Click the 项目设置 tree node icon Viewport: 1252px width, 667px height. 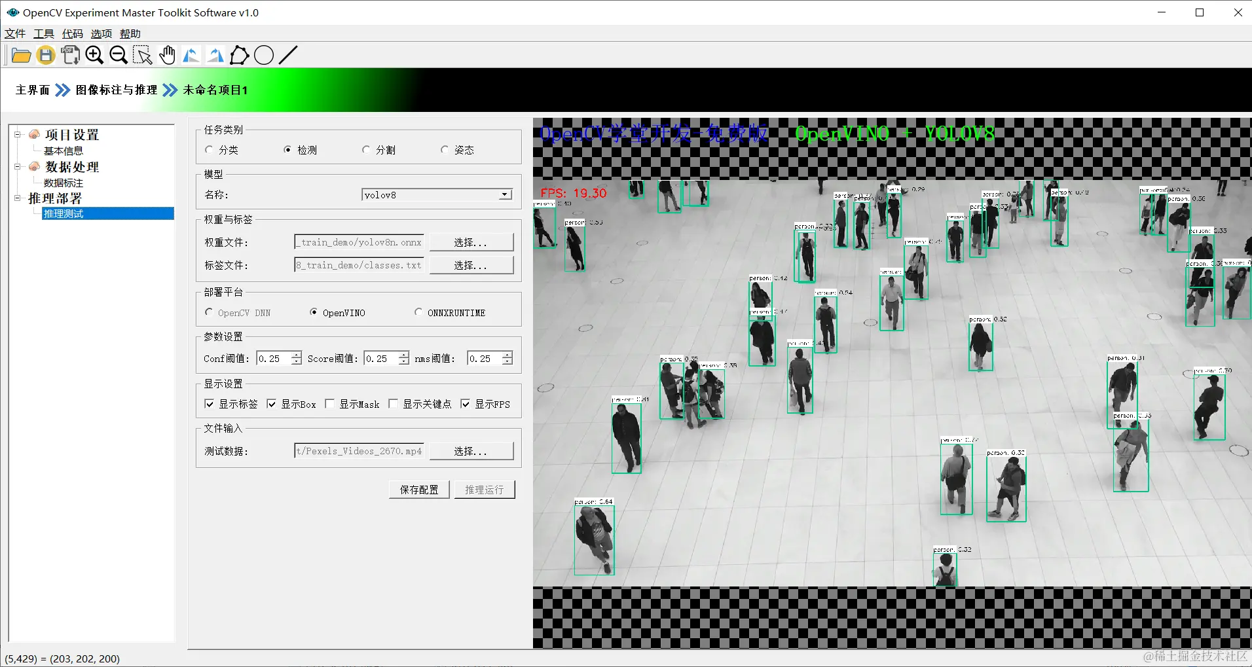click(35, 134)
